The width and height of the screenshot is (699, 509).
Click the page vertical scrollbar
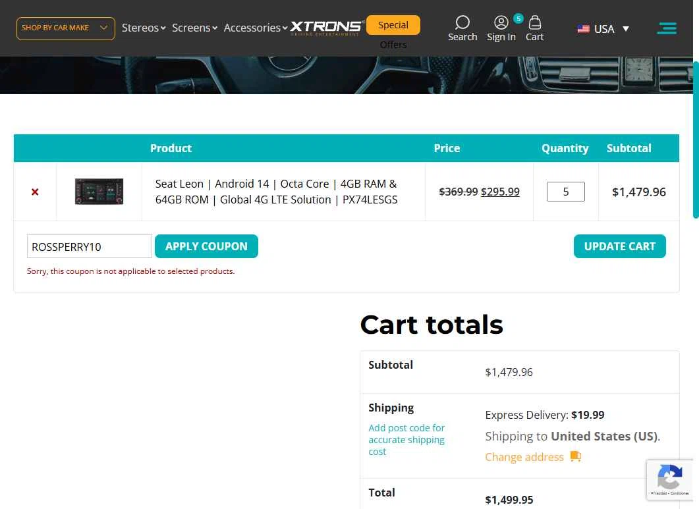(x=696, y=140)
